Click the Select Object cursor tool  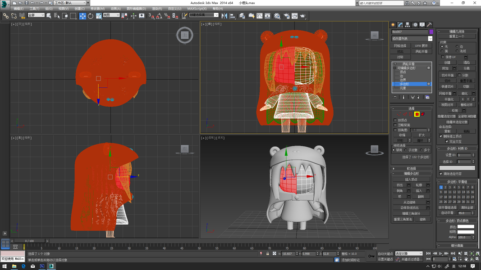[x=49, y=16]
